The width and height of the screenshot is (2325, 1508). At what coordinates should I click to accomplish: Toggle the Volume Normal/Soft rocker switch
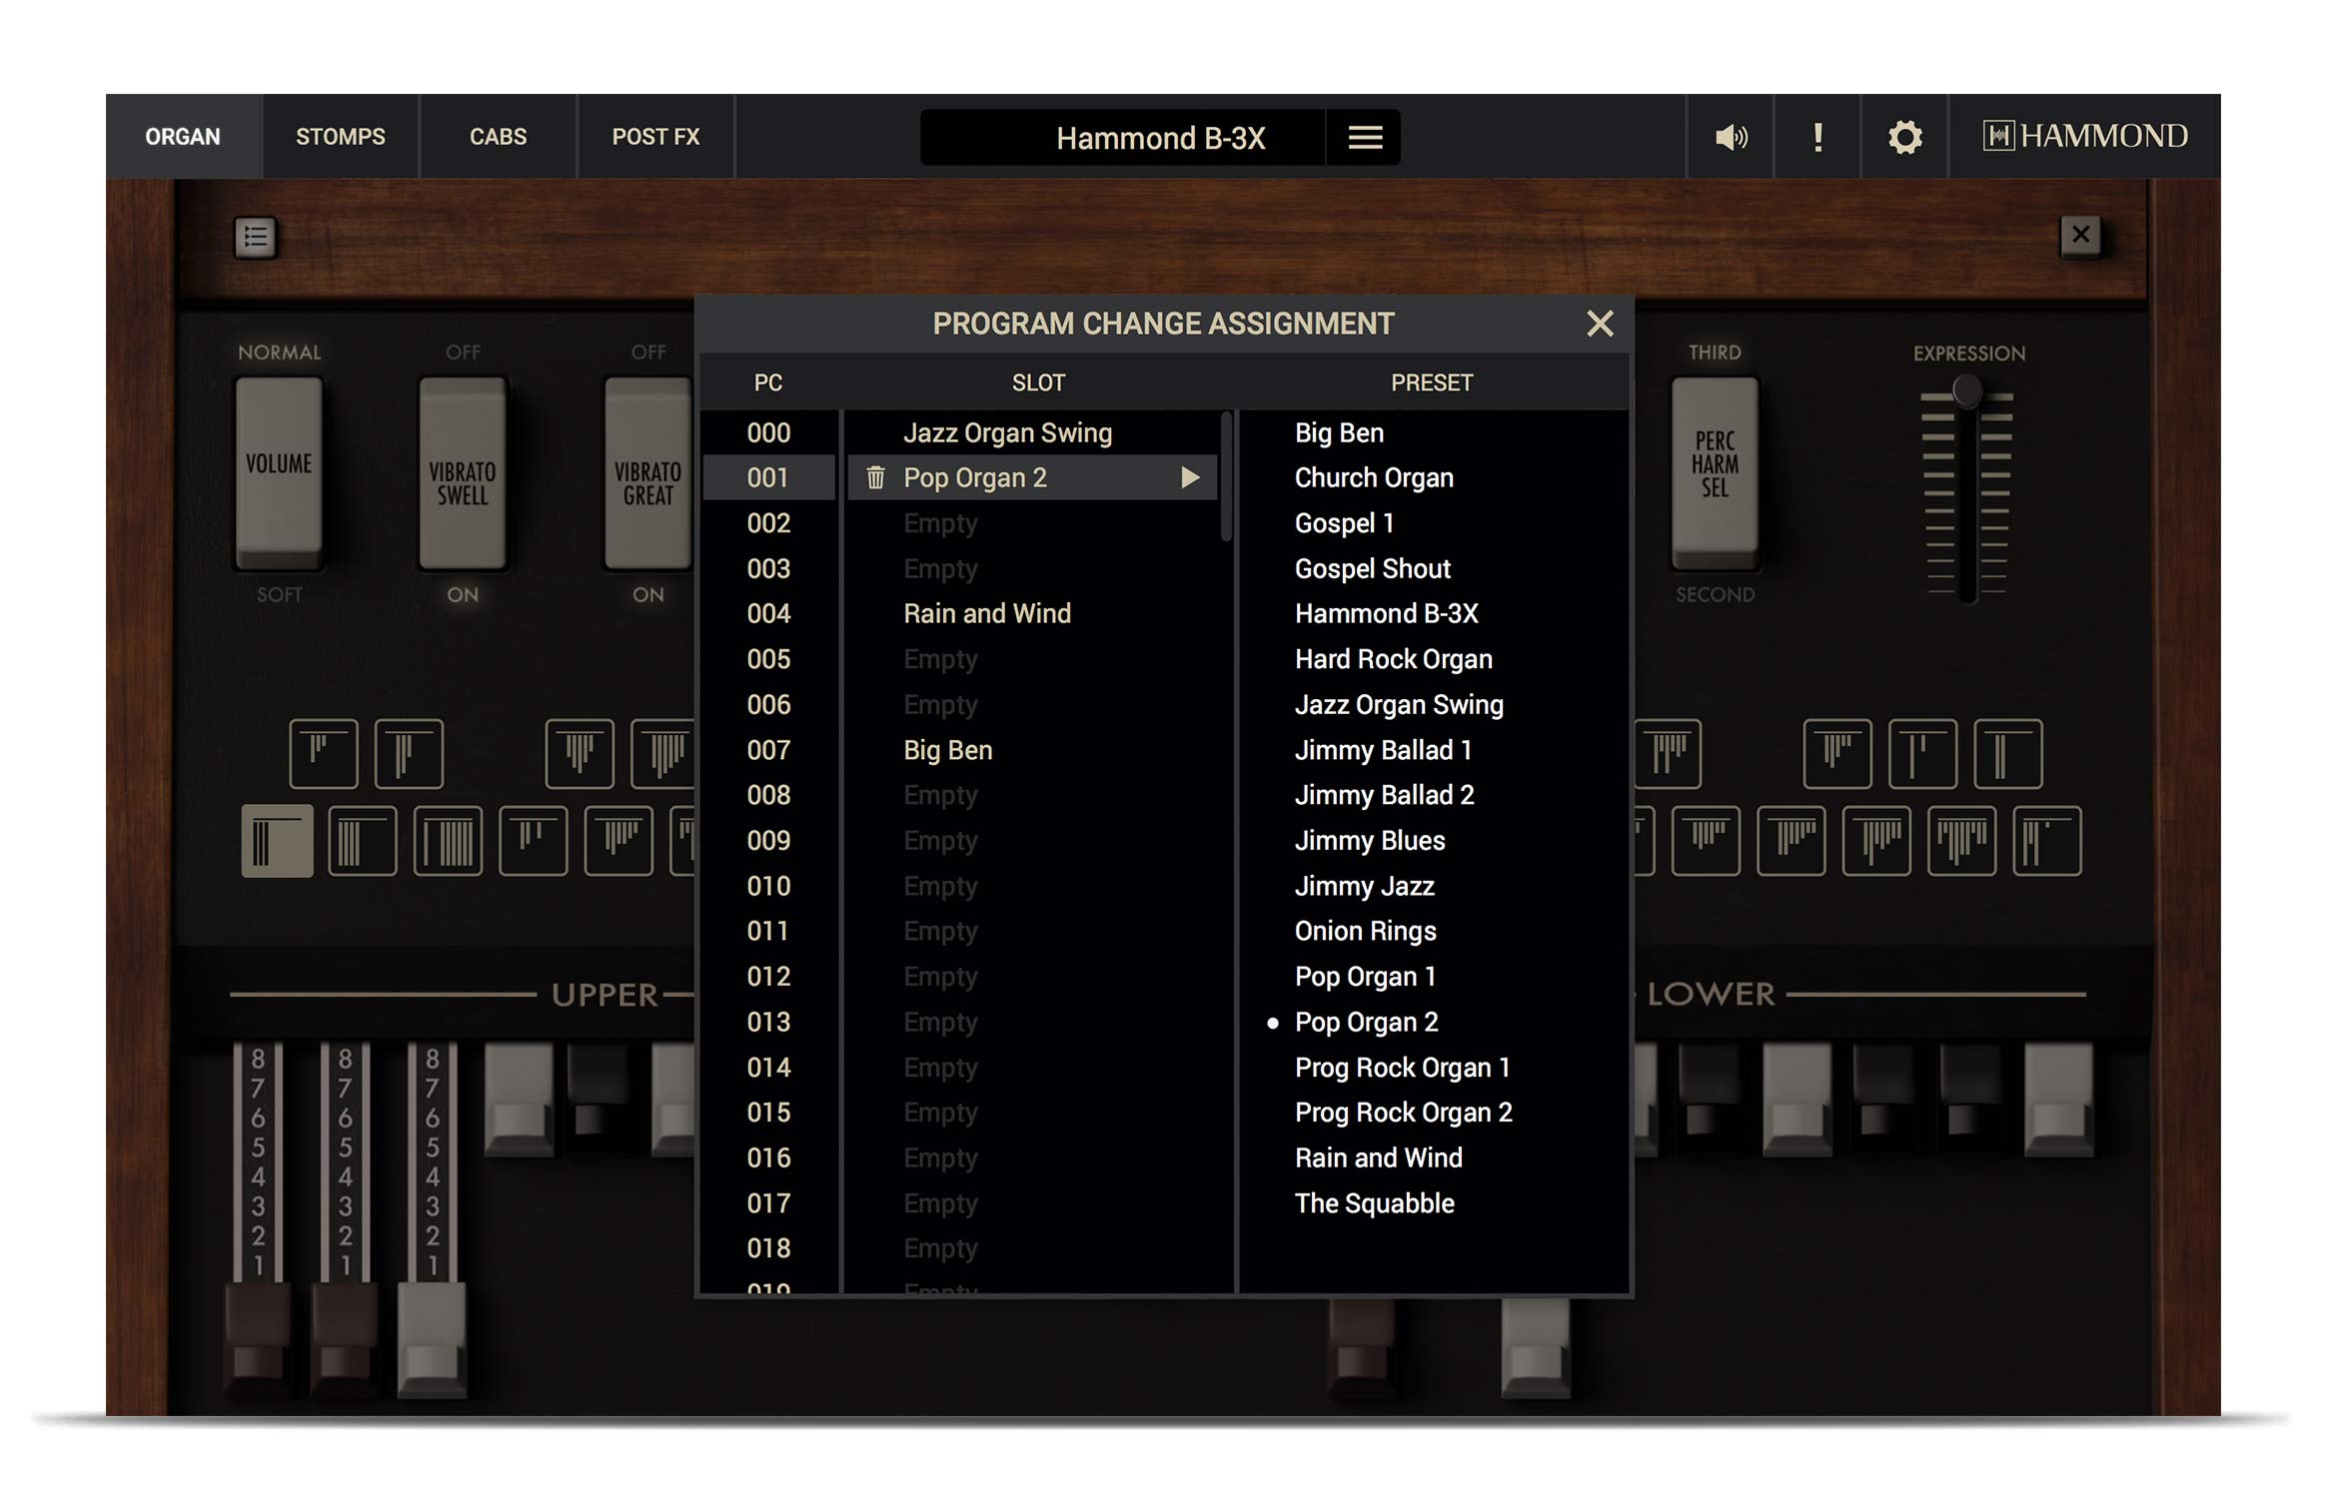tap(279, 470)
